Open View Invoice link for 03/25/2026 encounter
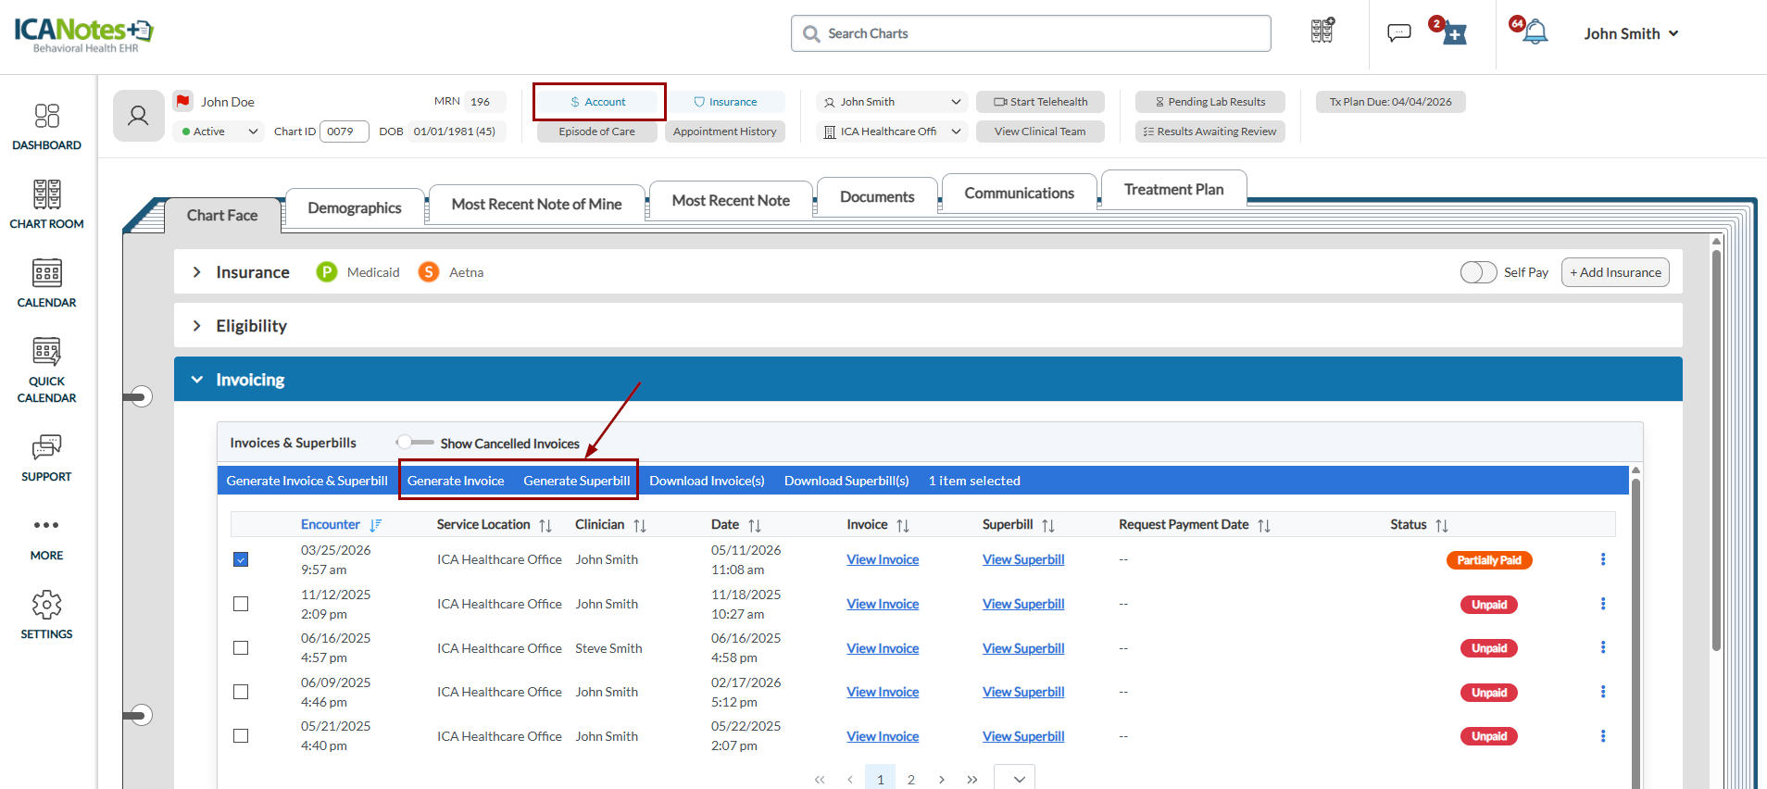The image size is (1767, 789). click(883, 559)
